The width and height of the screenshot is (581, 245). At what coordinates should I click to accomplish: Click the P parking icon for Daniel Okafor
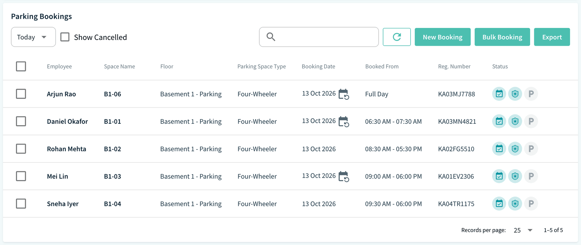531,121
